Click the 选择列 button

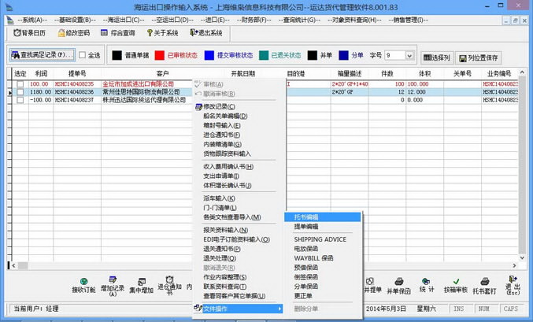(x=437, y=57)
